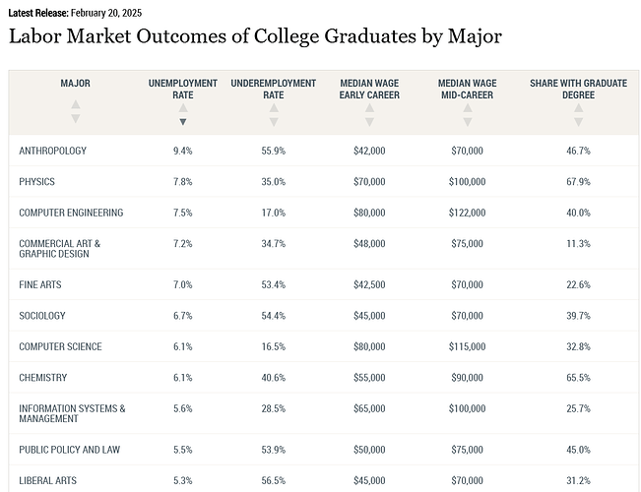Click the Computer Engineering major cell
Screen dimensions: 641x492
pos(71,213)
